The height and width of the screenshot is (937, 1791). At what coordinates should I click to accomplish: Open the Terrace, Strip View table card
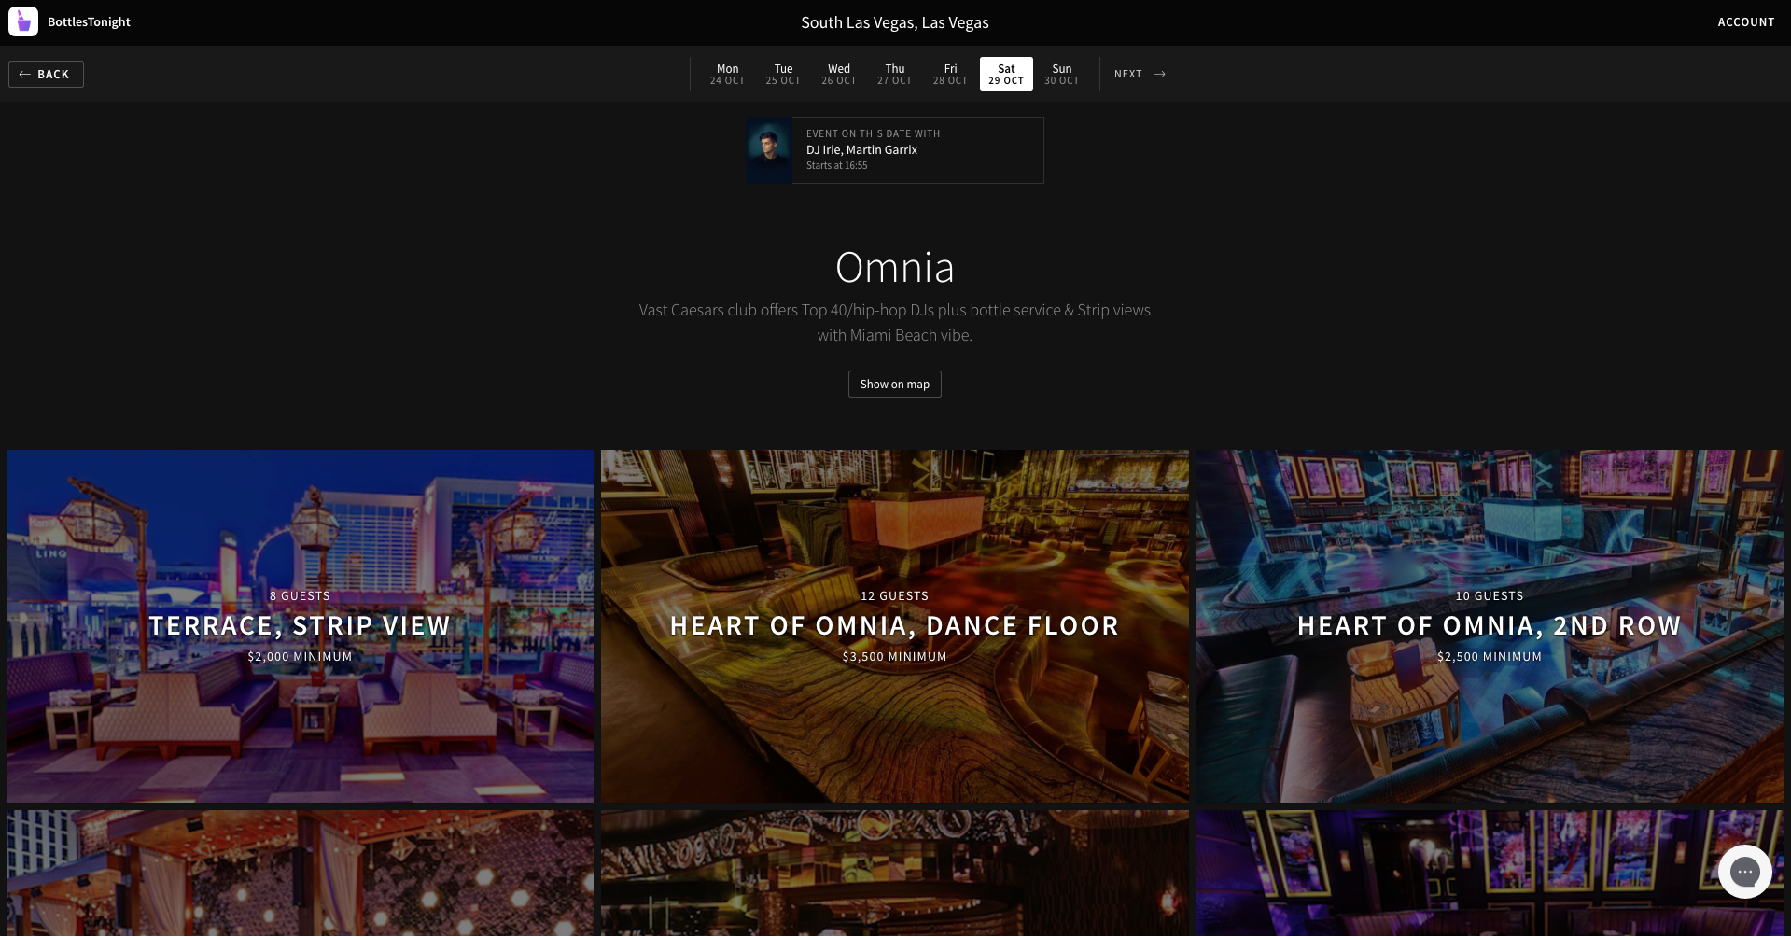tap(300, 626)
